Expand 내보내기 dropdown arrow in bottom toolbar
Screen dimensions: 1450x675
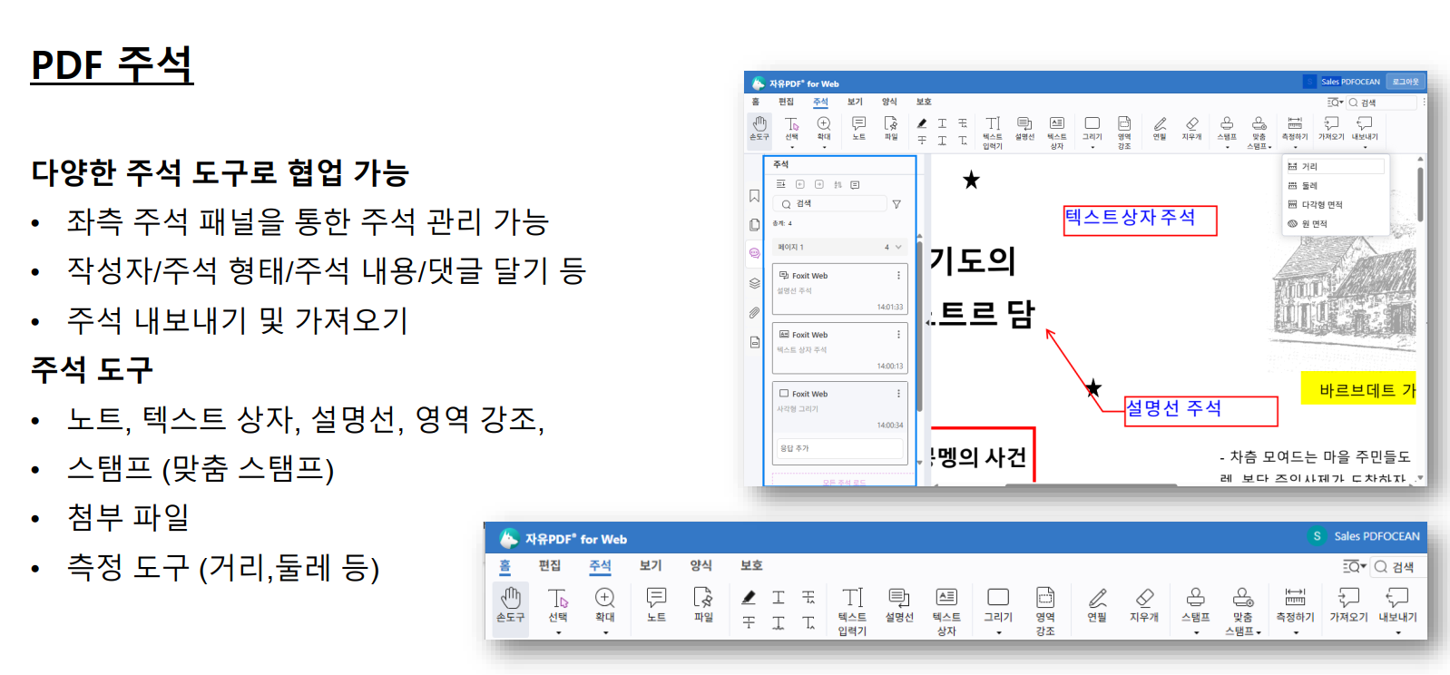click(1397, 632)
